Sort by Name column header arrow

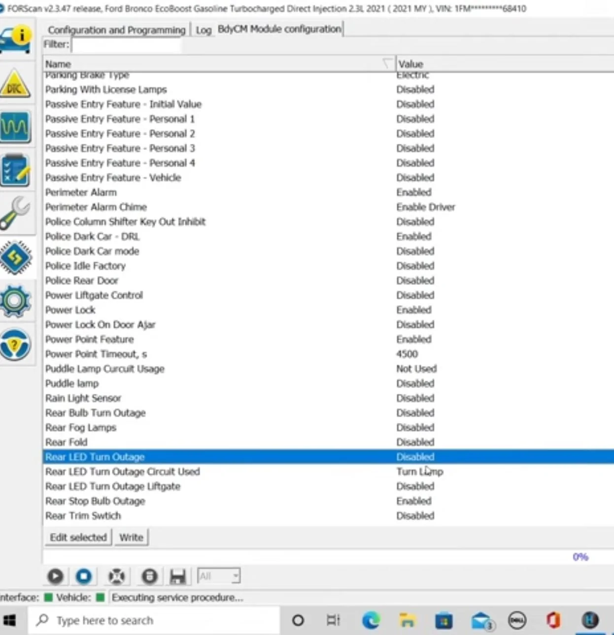tap(388, 63)
